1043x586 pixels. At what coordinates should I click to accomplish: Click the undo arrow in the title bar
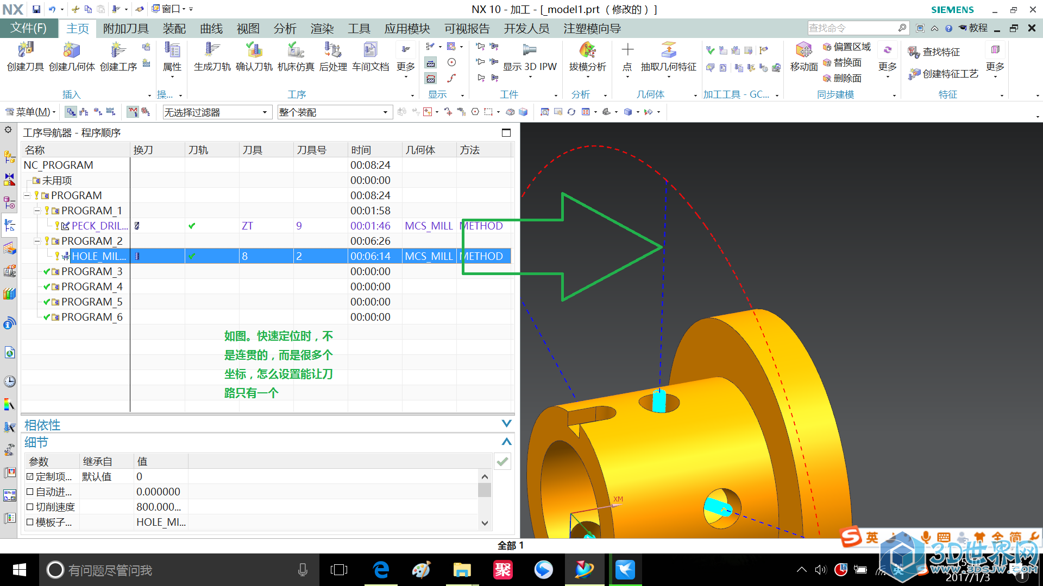coord(52,9)
